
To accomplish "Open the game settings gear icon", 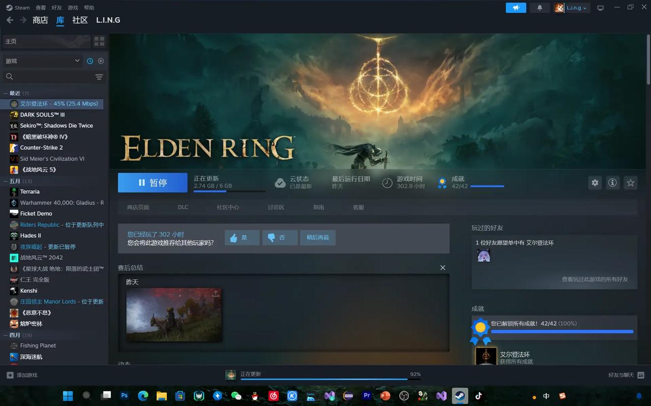I will 595,183.
